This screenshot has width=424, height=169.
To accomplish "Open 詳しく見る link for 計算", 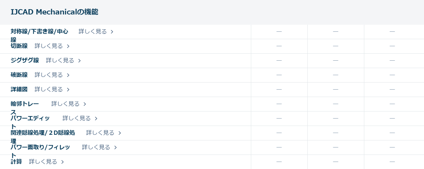I will [43, 162].
